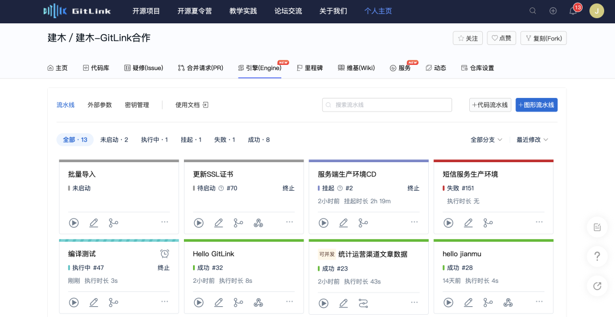Open the 开源夏令营 navigation menu
The width and height of the screenshot is (615, 317).
pyautogui.click(x=195, y=11)
